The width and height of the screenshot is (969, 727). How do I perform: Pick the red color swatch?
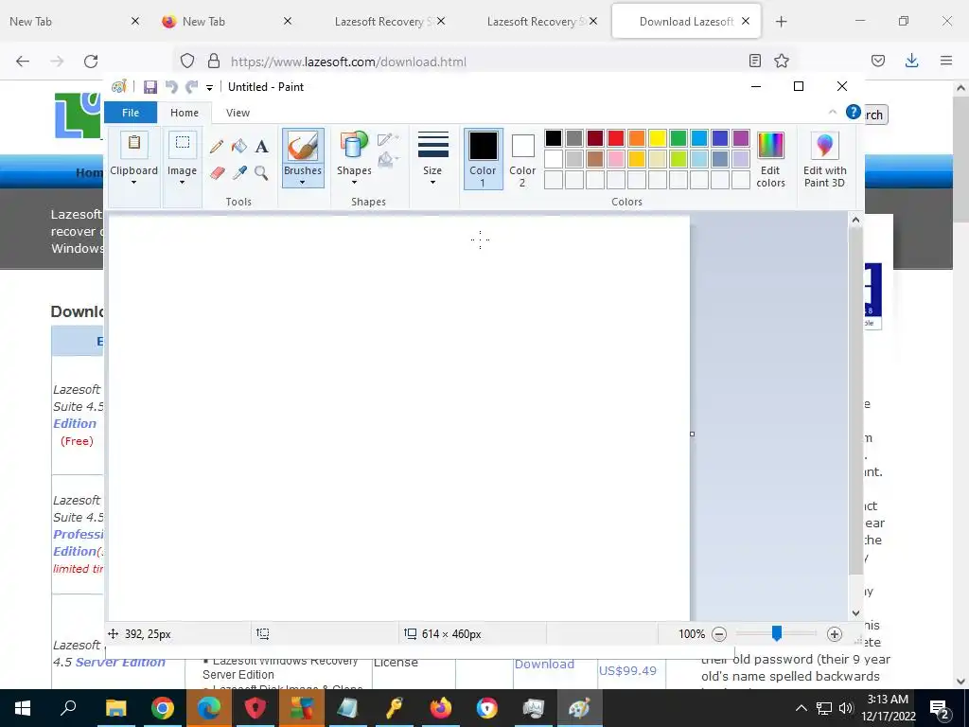point(616,138)
